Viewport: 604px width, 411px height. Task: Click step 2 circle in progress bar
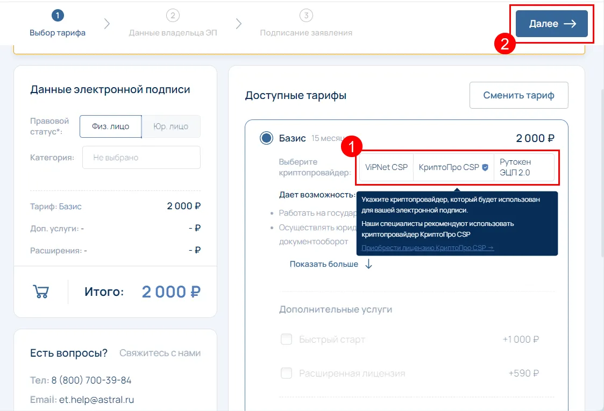[x=172, y=16]
